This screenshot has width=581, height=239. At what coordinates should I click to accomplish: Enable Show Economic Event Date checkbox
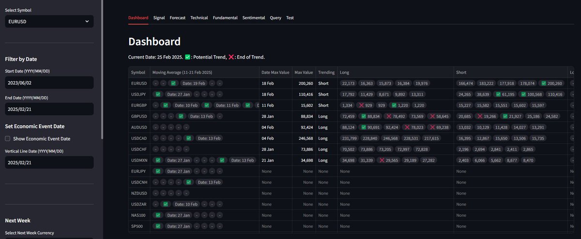coord(8,138)
